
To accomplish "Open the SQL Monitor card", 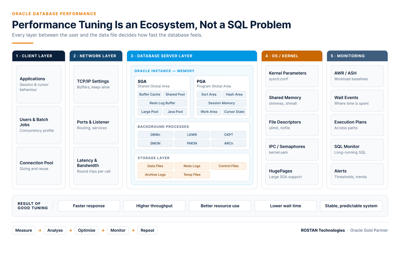I will 357,149.
